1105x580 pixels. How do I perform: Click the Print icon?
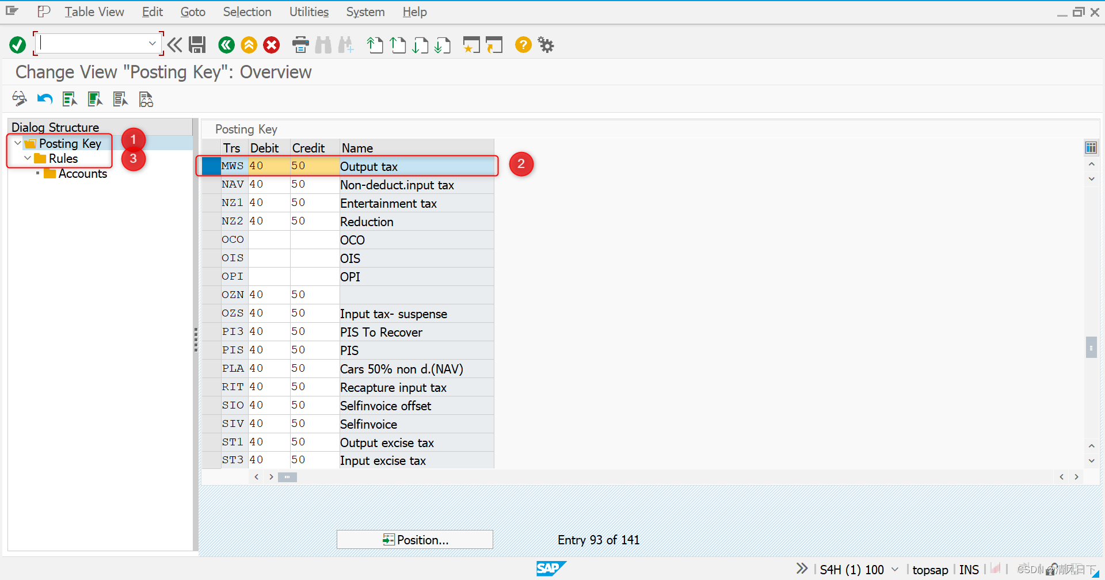point(300,44)
